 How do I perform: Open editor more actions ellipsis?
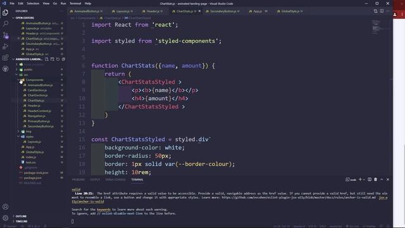click(x=388, y=11)
